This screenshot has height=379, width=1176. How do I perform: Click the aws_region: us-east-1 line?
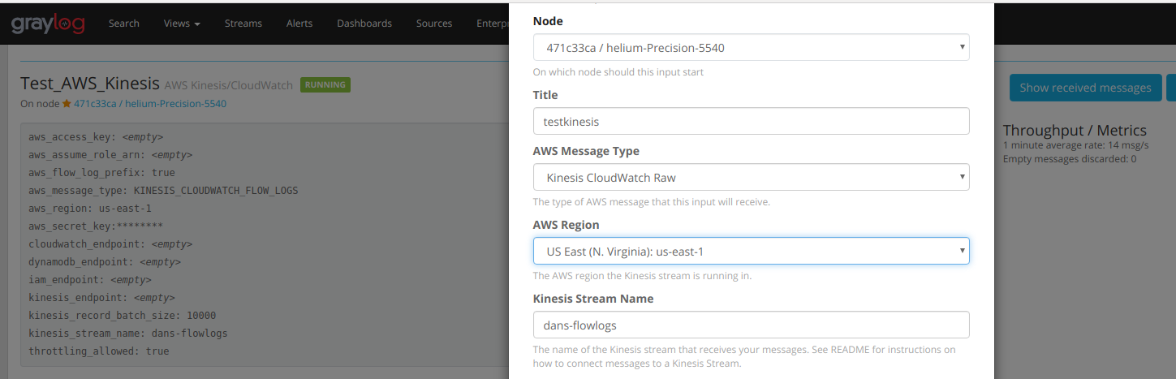click(x=90, y=209)
